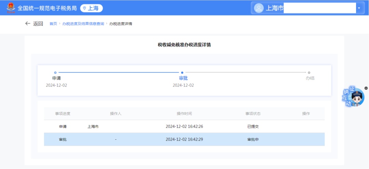
Task: Click date 2024-12-02 under 申请 step
Action: tap(56, 85)
